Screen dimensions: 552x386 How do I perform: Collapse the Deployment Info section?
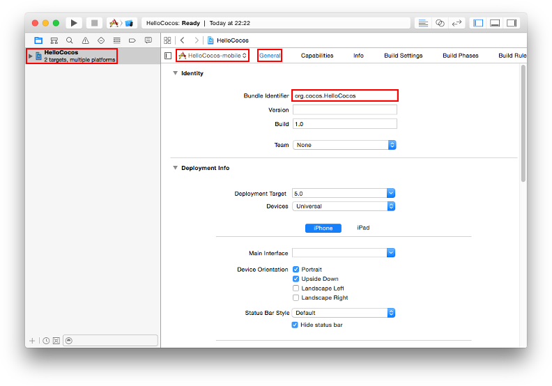[175, 168]
